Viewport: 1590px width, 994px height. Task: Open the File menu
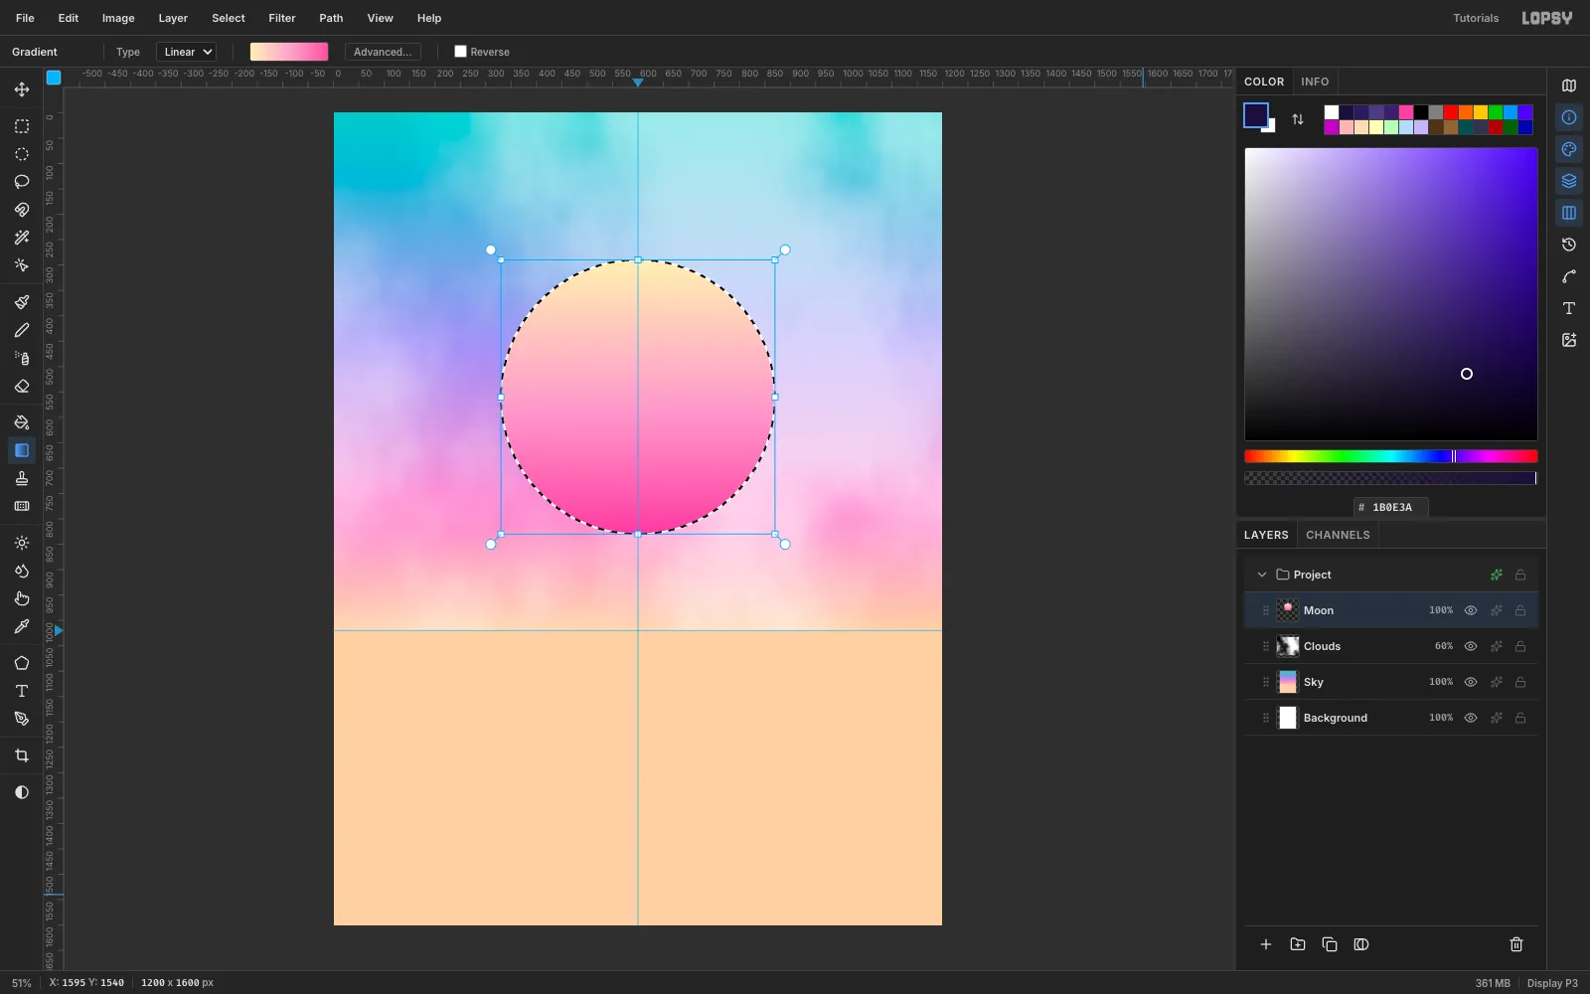click(25, 18)
